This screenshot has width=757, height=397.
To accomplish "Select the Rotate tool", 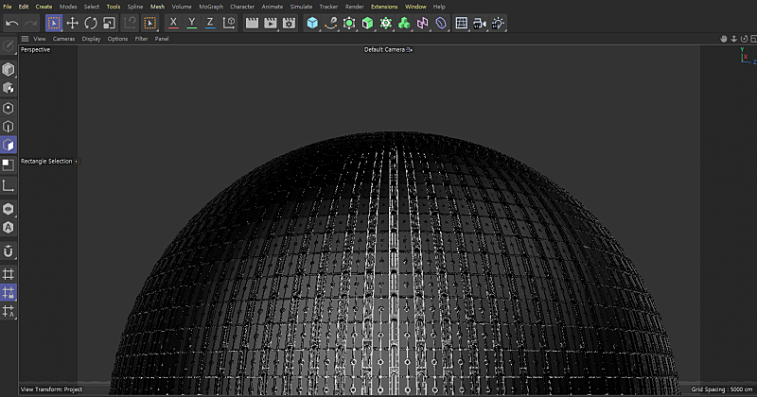I will click(90, 23).
